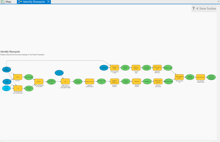Select the Vertical accuracy (meters) variable
This screenshot has height=142, width=220.
(x=6, y=88)
